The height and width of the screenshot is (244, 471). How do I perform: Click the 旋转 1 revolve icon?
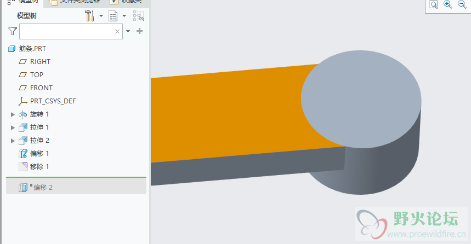[23, 114]
